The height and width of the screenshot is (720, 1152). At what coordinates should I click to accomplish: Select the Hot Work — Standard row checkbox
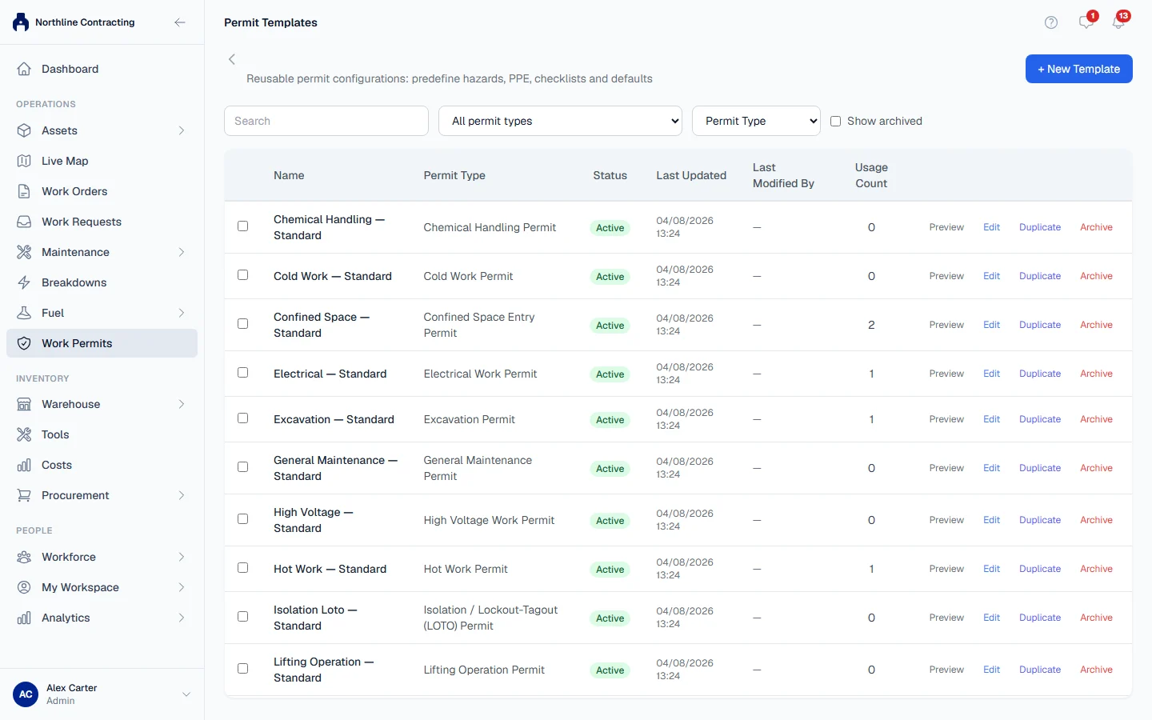point(243,568)
